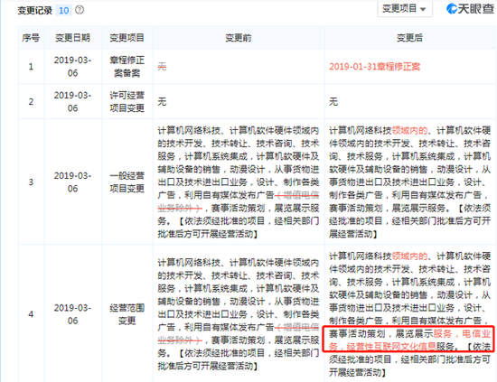This screenshot has width=497, height=382.
Task: Click the red 2019-01-31章程修正案 text
Action: click(375, 67)
